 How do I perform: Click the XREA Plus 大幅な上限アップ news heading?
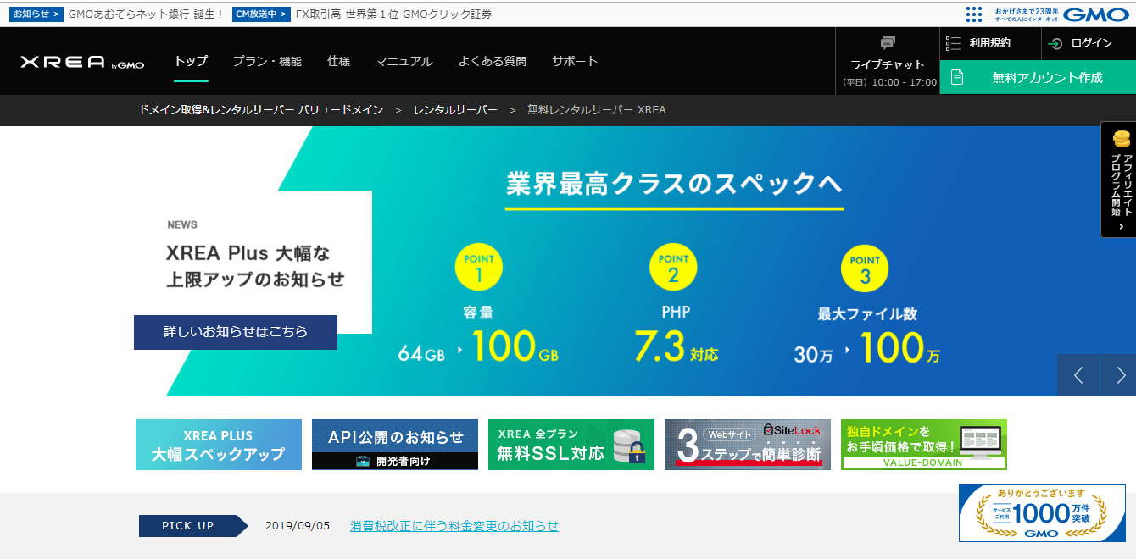(254, 265)
